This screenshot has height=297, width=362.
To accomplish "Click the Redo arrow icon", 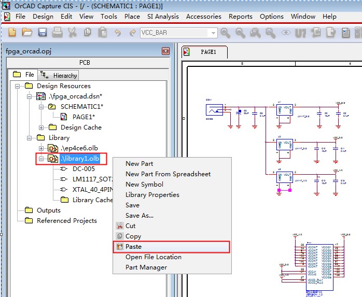I will click(133, 33).
